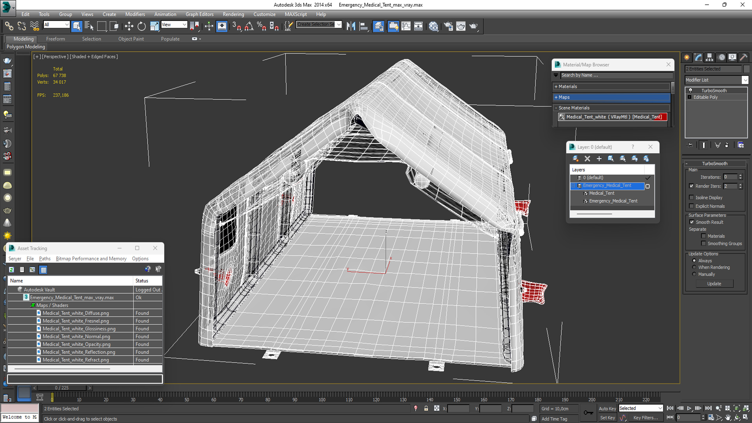Open the Hierarchy command panel tab

[x=709, y=57]
